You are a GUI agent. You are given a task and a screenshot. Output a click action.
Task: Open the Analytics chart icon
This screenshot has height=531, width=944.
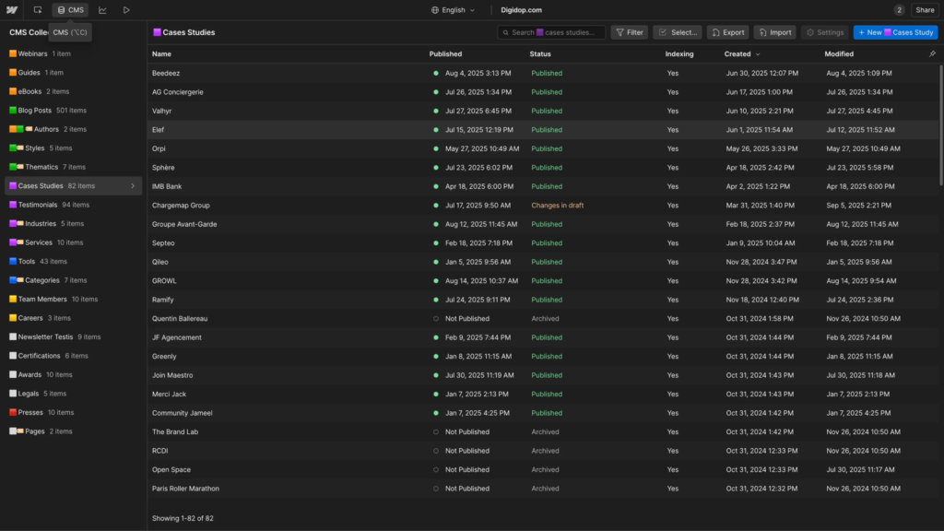coord(102,10)
